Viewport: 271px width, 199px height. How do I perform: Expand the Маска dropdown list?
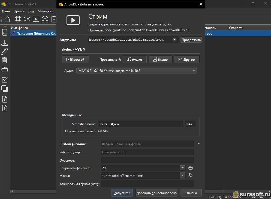182,175
